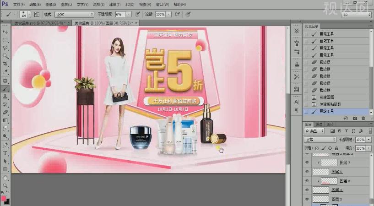The height and width of the screenshot is (206, 374).
Task: Select the Eraser tool in toolbox
Action: (x=5, y=113)
